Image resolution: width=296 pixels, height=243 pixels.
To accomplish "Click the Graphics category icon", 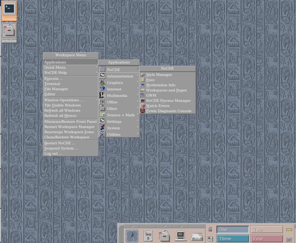I will (102, 83).
